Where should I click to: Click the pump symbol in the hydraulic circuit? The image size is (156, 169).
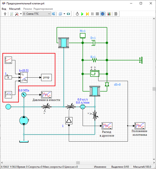coord(24,121)
